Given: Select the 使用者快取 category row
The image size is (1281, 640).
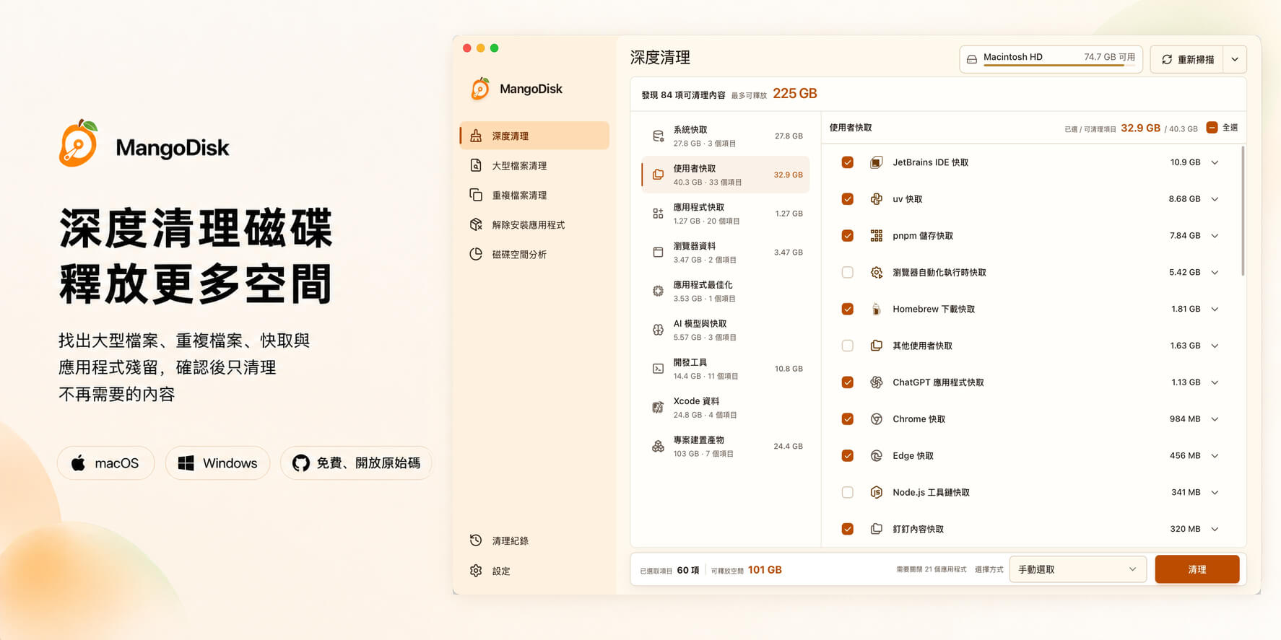Looking at the screenshot, I should click(x=726, y=175).
